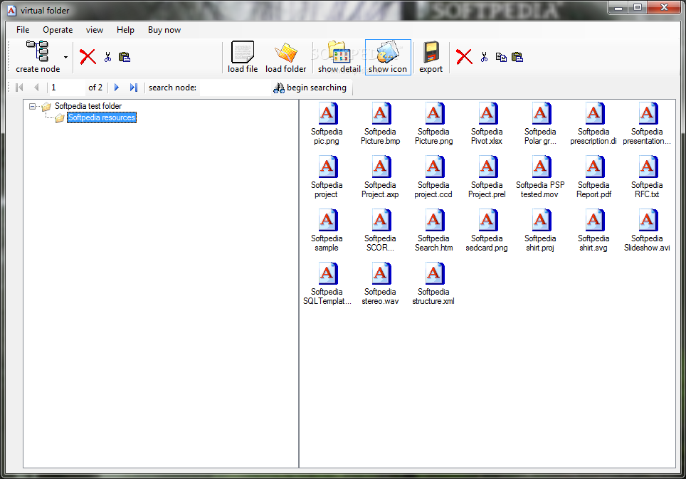Select the Softpedia RFC.txt file
686x479 pixels.
[647, 177]
